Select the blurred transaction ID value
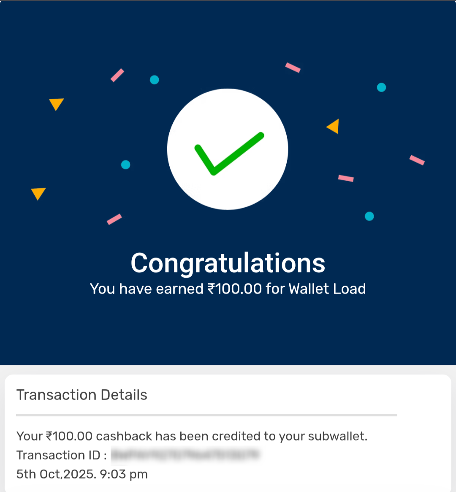The width and height of the screenshot is (456, 492). coord(185,455)
